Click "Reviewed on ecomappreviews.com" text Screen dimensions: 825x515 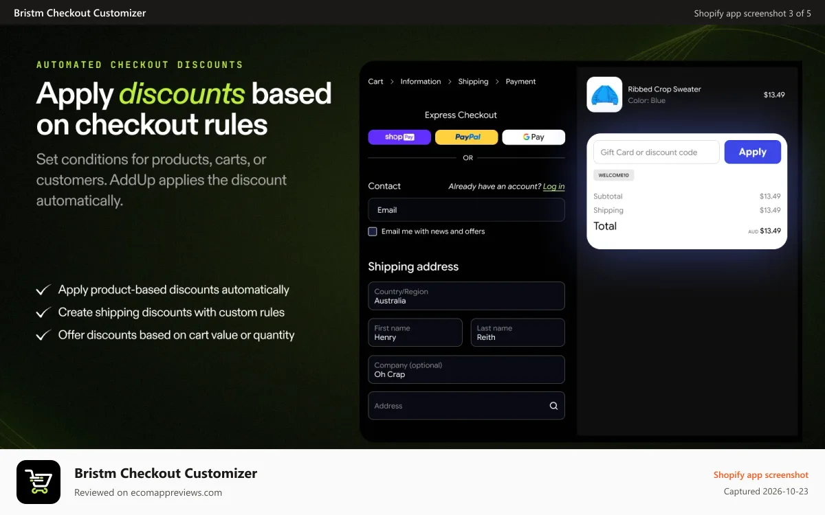[x=148, y=492]
